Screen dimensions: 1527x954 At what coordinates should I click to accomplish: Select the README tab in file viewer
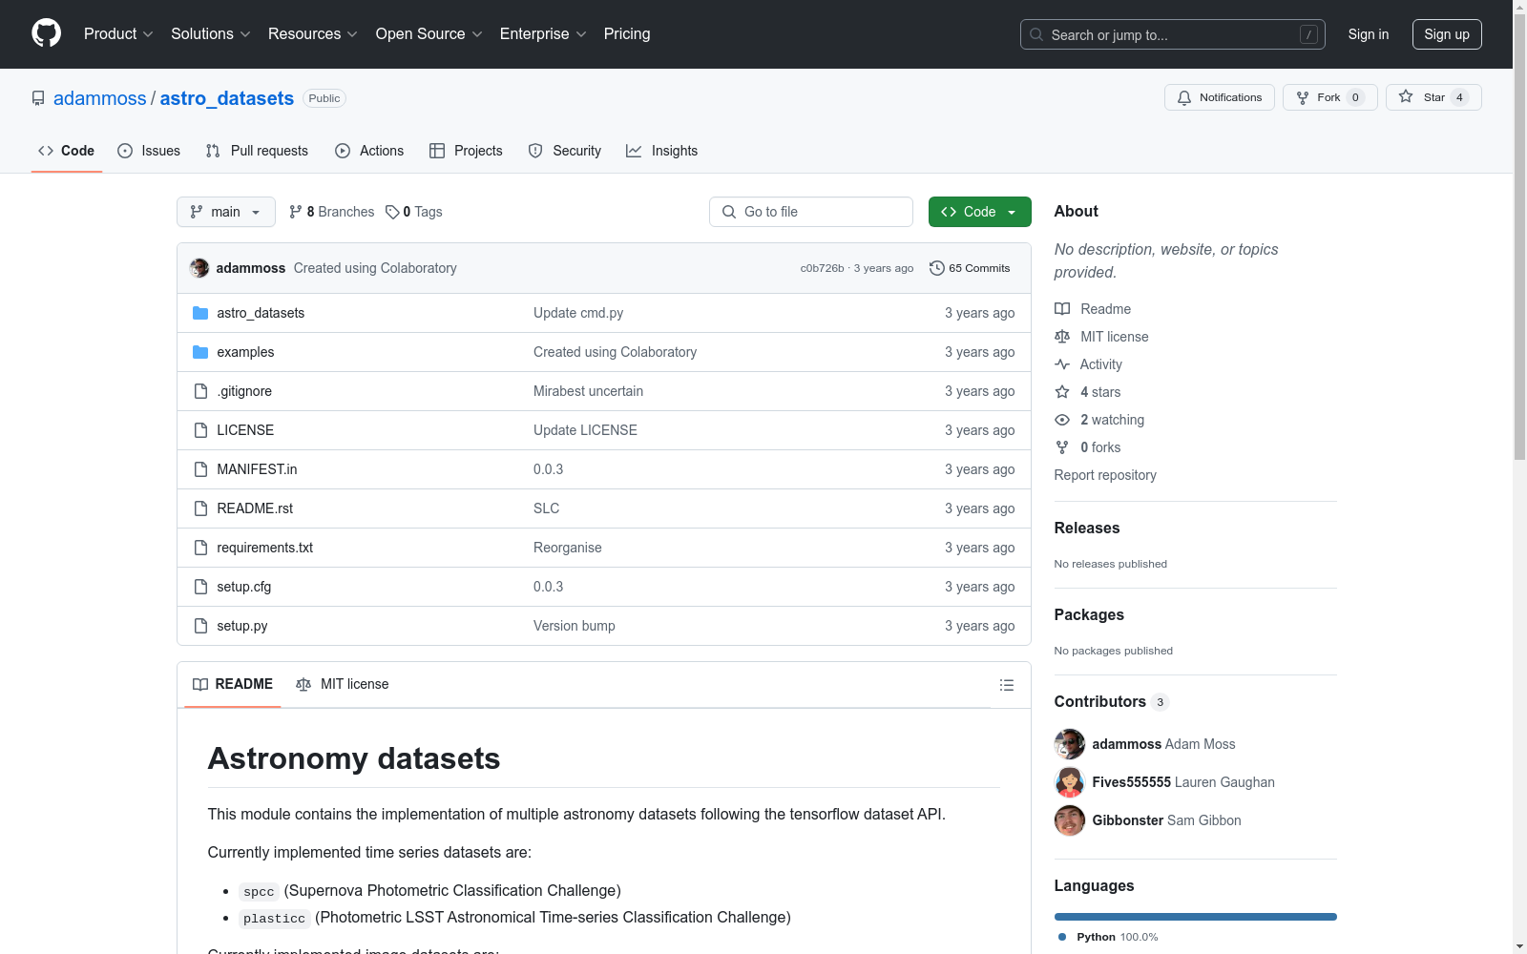click(233, 684)
